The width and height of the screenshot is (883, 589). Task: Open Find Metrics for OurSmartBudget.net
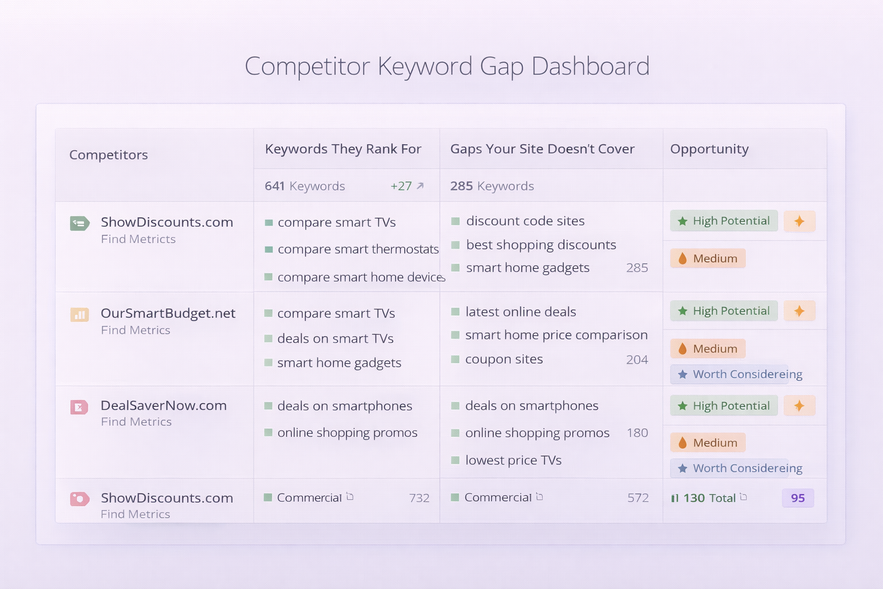pyautogui.click(x=136, y=330)
